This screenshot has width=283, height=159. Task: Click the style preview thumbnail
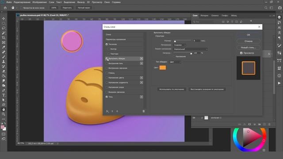(249, 68)
